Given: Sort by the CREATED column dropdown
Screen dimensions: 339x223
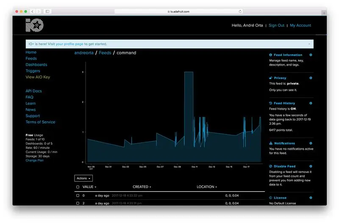Looking at the screenshot, I should (x=142, y=187).
